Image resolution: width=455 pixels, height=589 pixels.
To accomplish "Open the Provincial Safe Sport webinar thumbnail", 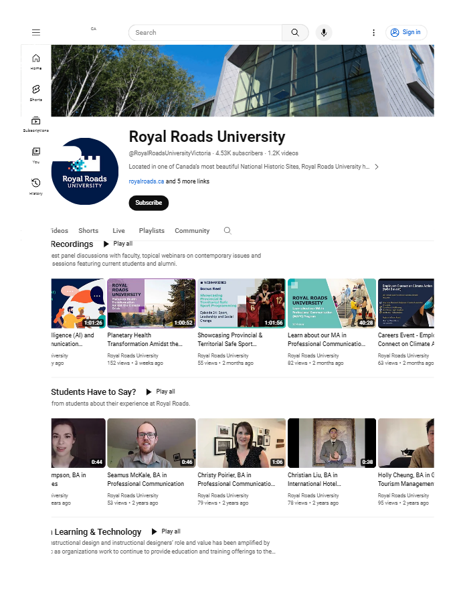I will pos(242,303).
